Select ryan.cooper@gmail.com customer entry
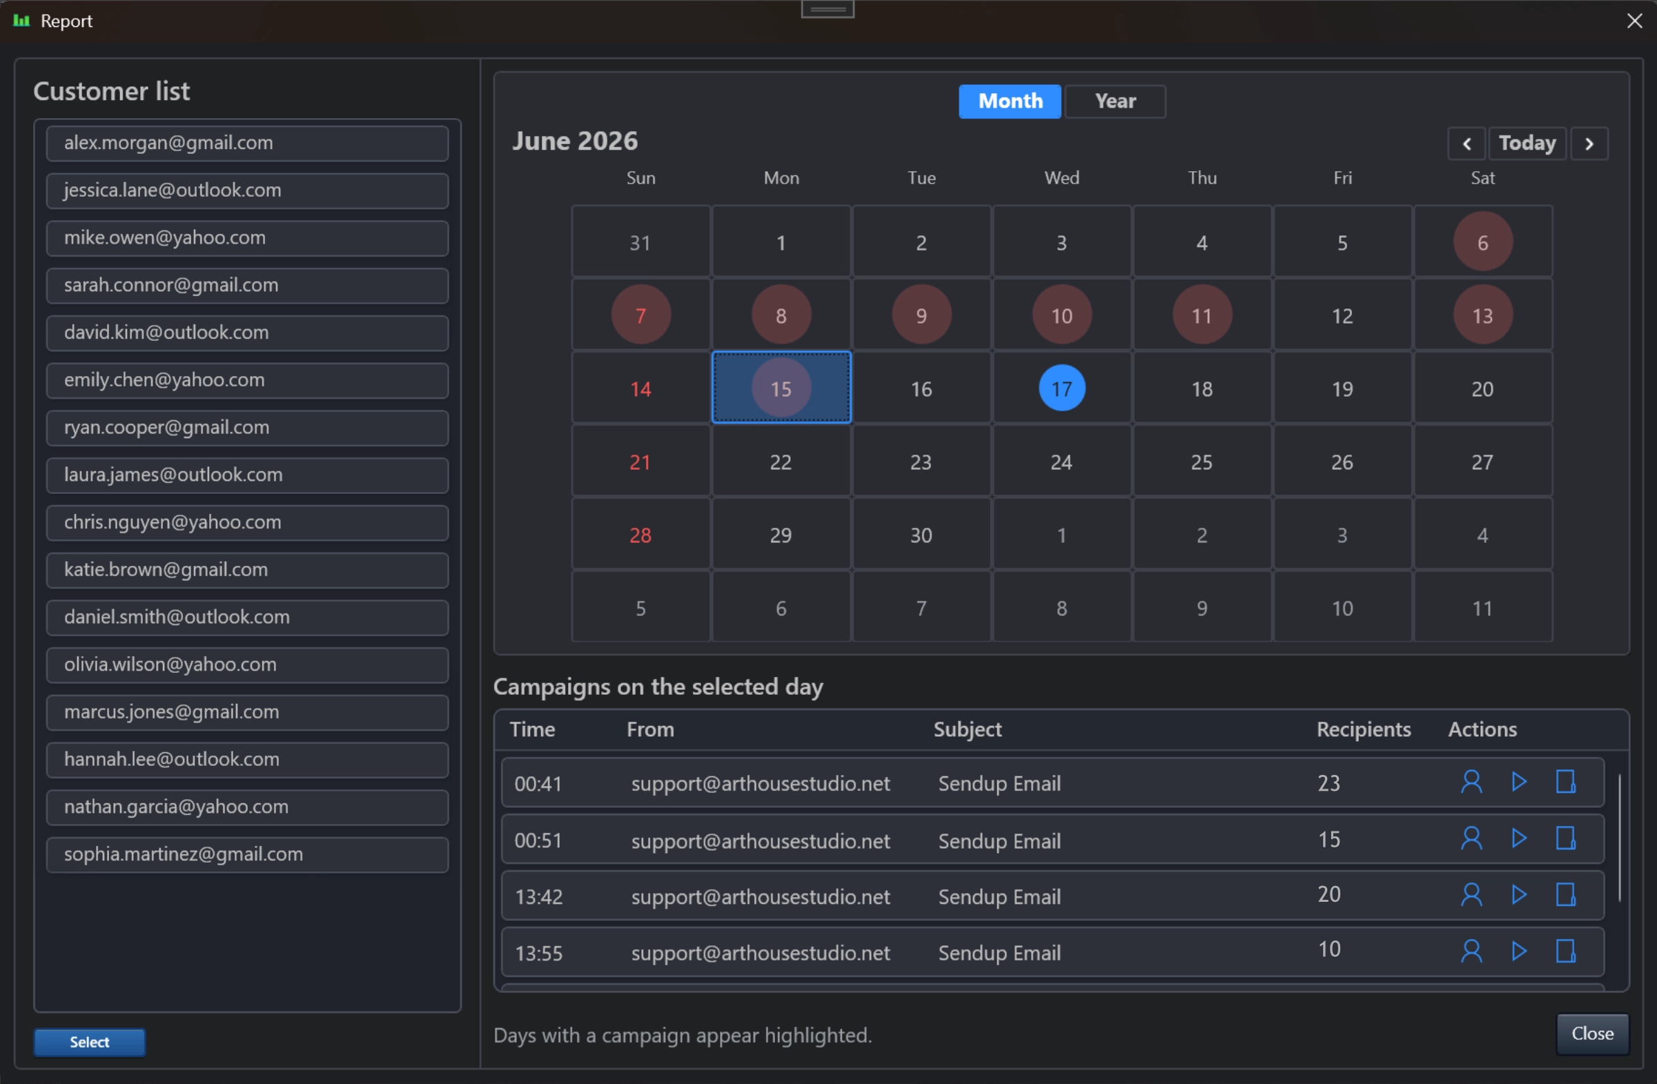Viewport: 1657px width, 1084px height. (x=247, y=428)
